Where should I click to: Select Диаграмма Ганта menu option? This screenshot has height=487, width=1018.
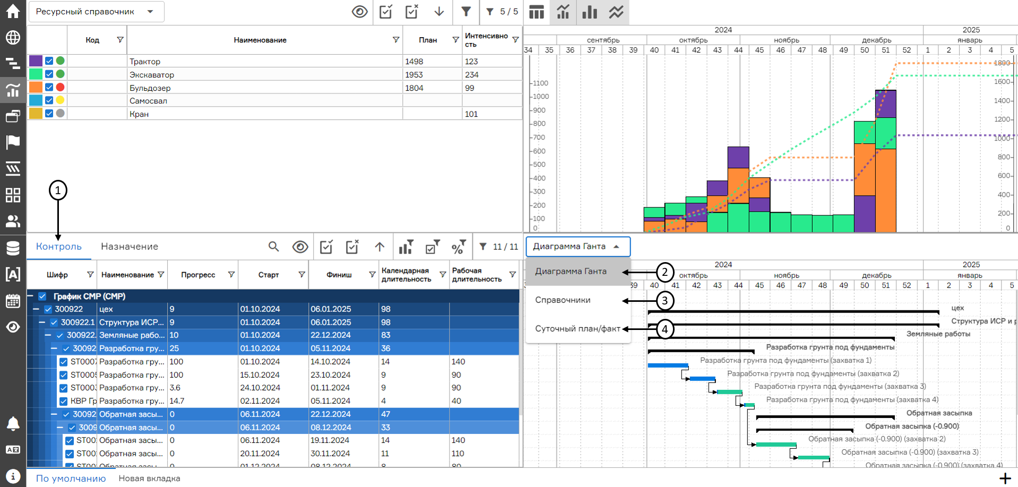pyautogui.click(x=578, y=272)
